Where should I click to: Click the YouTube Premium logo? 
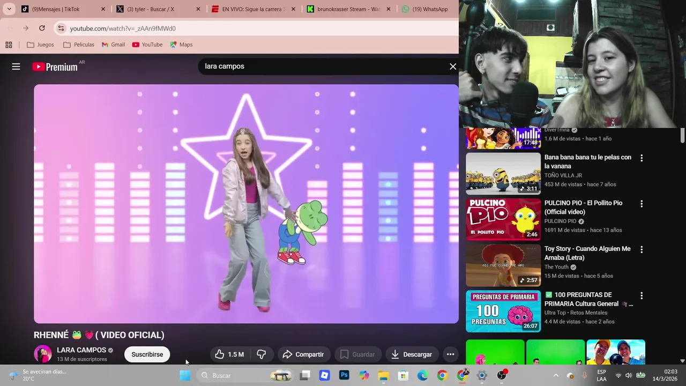55,67
